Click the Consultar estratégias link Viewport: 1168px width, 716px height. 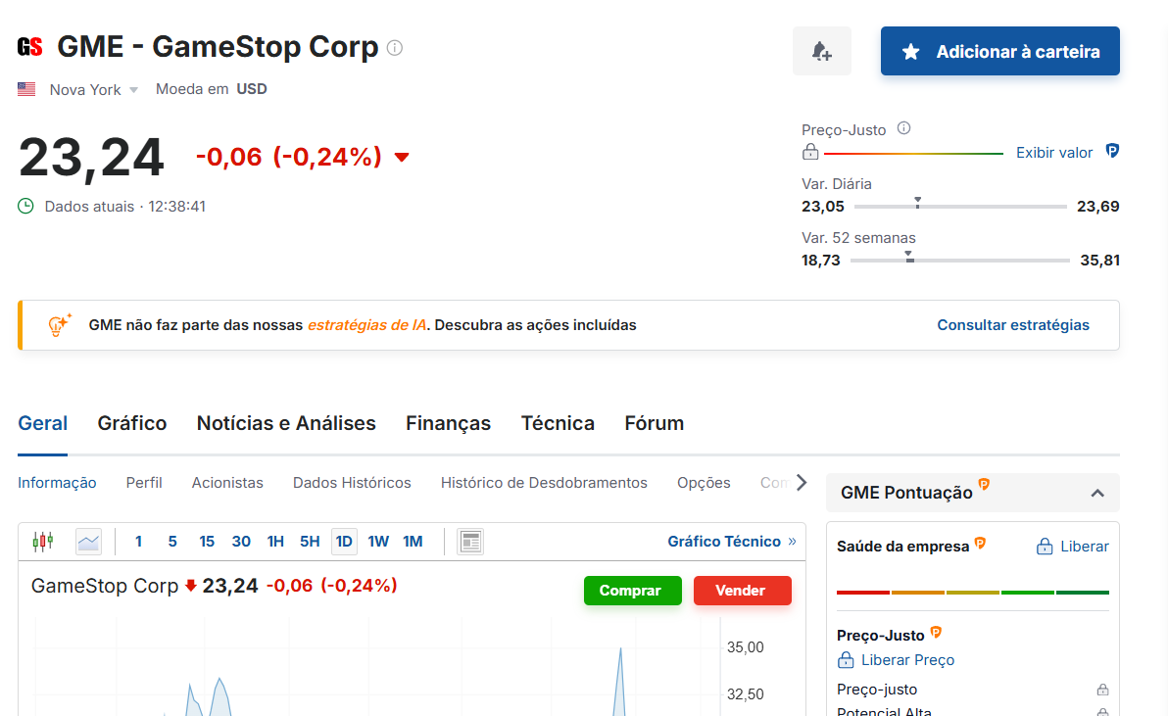[1013, 325]
